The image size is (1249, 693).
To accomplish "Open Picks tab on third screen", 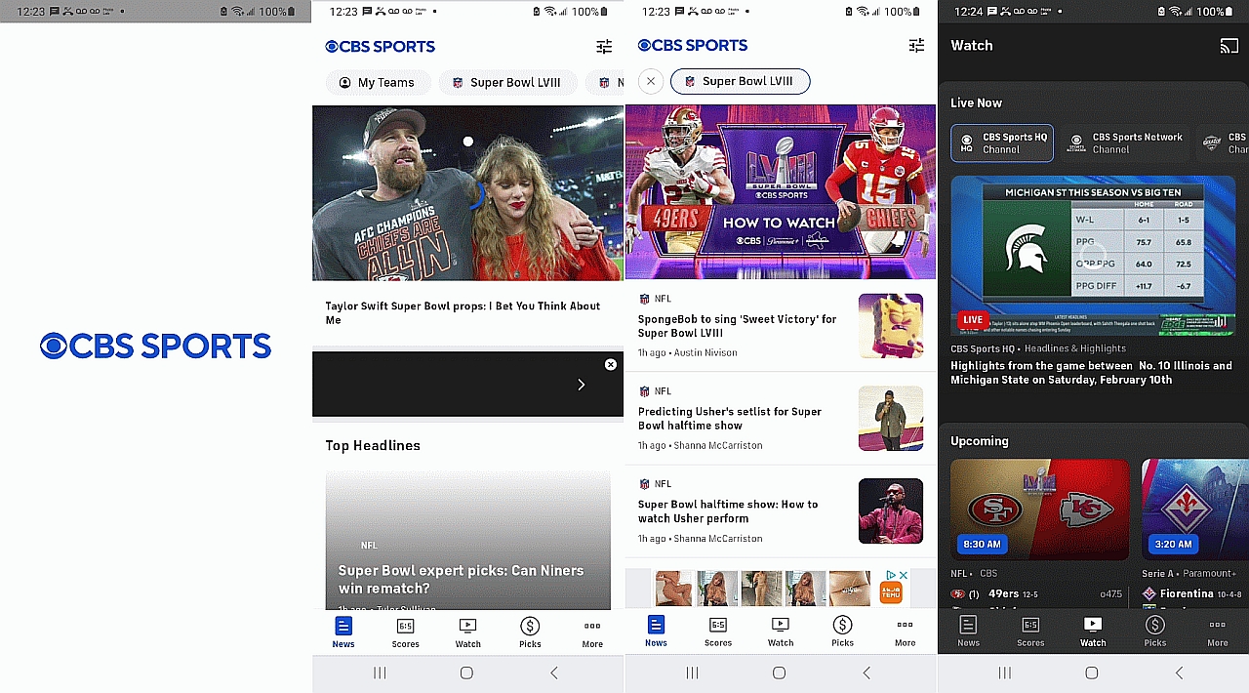I will (843, 632).
